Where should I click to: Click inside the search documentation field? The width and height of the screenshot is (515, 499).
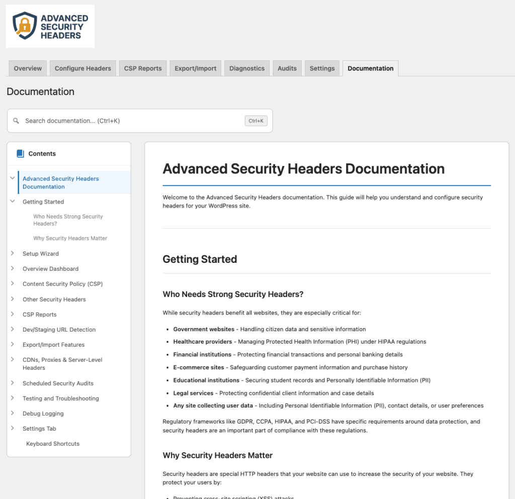(126, 121)
